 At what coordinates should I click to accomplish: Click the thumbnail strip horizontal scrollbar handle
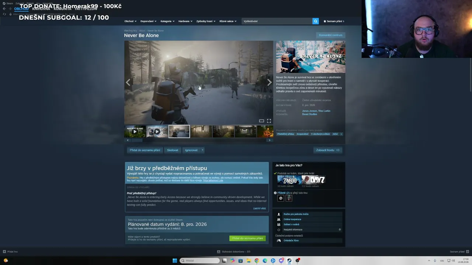[137, 140]
